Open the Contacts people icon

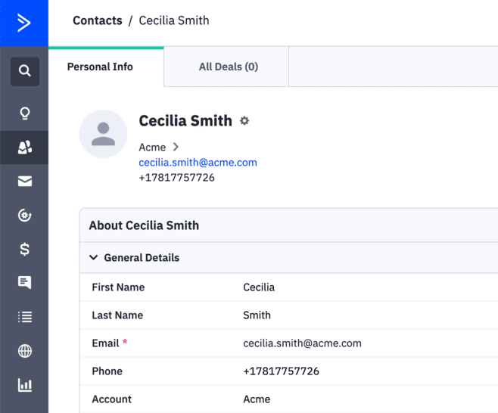pyautogui.click(x=25, y=147)
